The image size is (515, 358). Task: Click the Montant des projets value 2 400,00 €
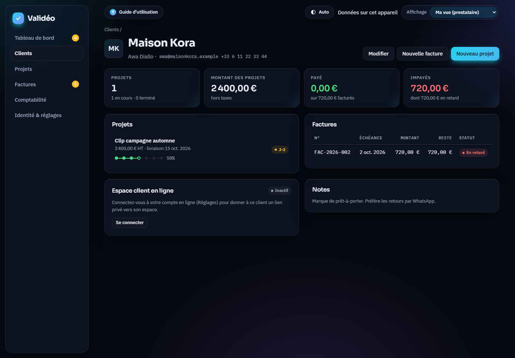[x=234, y=88]
